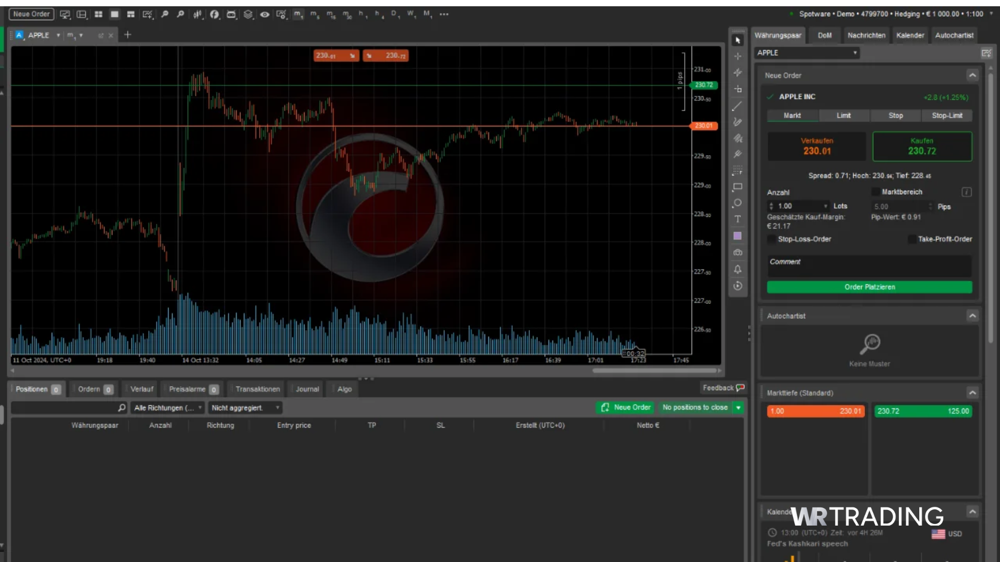The height and width of the screenshot is (562, 1000).
Task: Select the m5 timeframe toggle
Action: tap(315, 14)
